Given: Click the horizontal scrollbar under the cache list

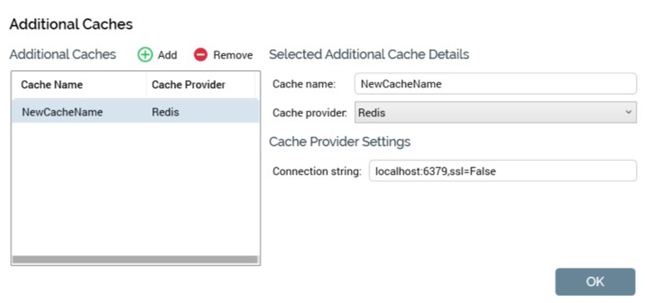Looking at the screenshot, I should click(x=135, y=260).
